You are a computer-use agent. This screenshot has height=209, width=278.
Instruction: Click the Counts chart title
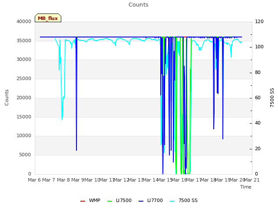(139, 5)
